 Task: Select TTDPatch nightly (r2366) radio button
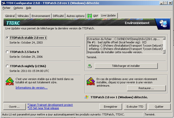point(7,66)
